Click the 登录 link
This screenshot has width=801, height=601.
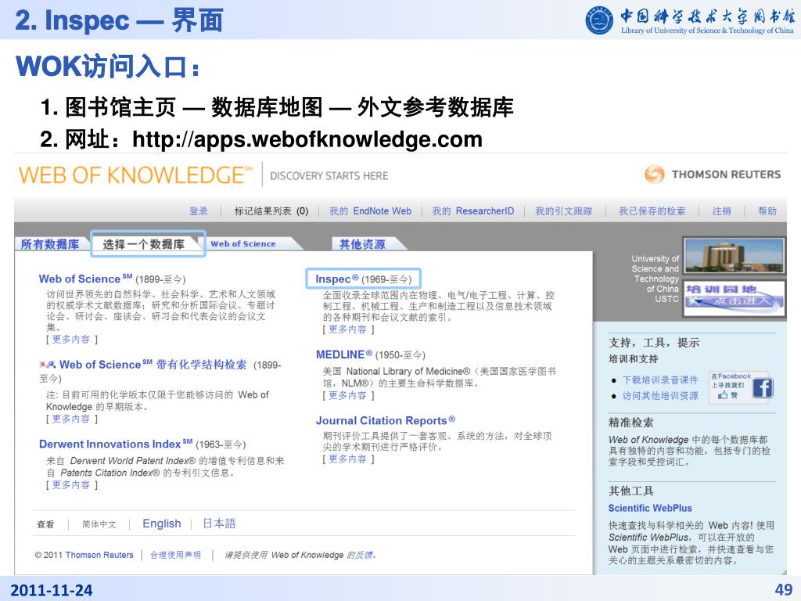coord(199,211)
